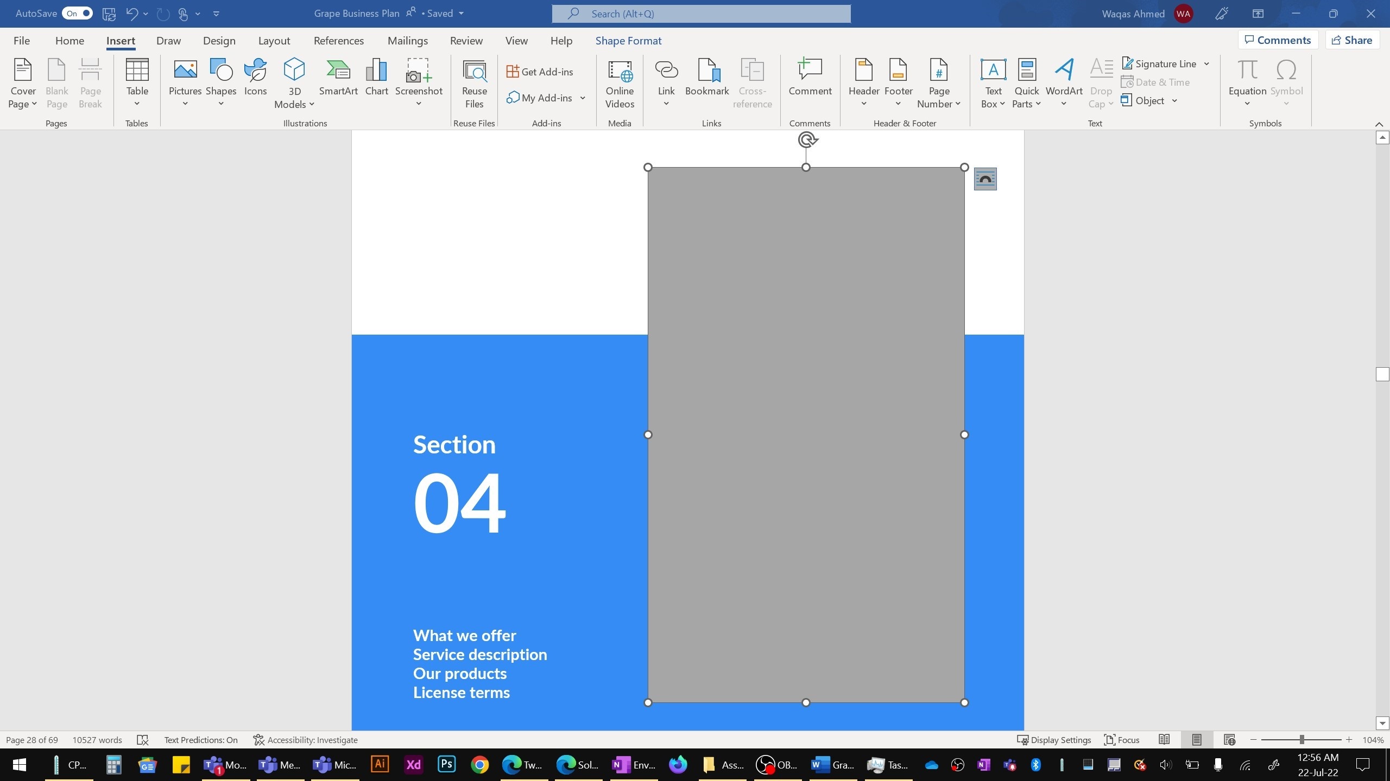Expand the Signature Line dropdown arrow
Screen dimensions: 1390x781
click(x=1206, y=64)
